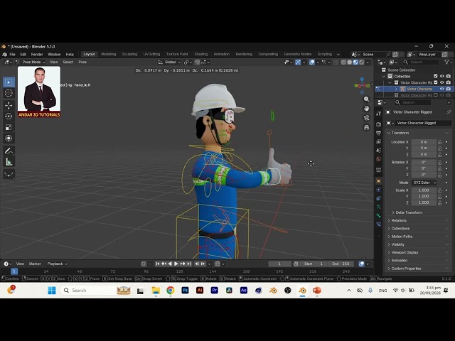Expand the Motion Paths panel

click(x=402, y=237)
